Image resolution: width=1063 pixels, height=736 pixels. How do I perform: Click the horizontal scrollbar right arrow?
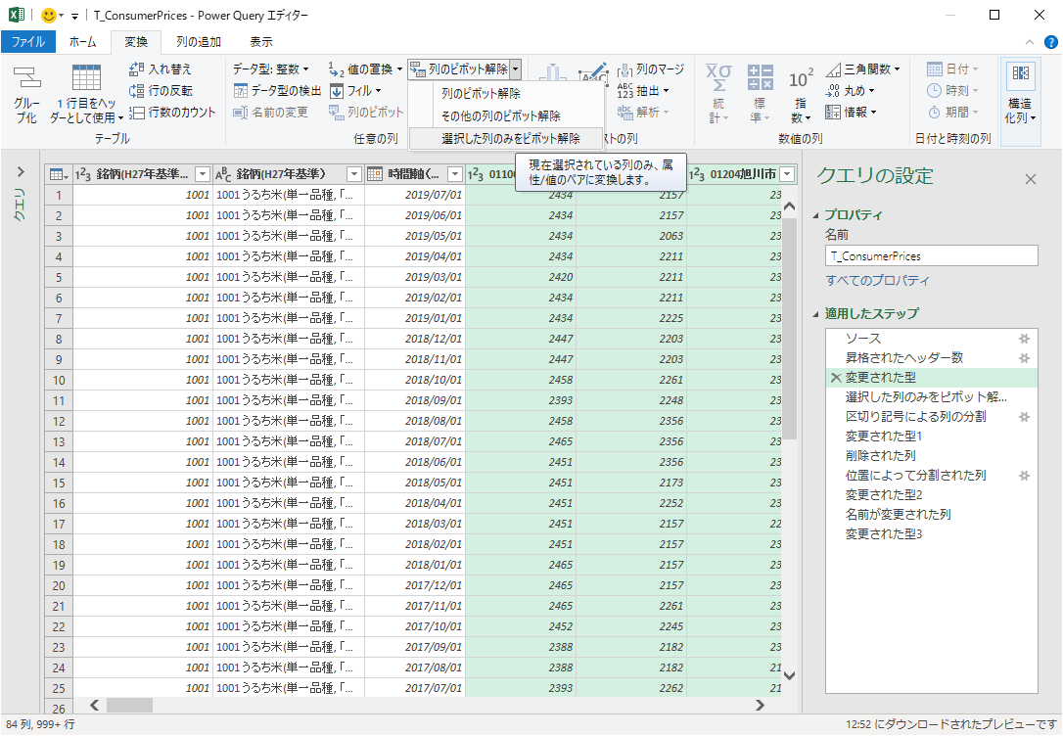coord(759,705)
